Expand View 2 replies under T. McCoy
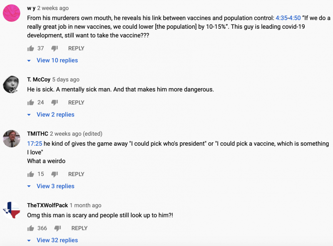The image size is (333, 246). click(55, 114)
